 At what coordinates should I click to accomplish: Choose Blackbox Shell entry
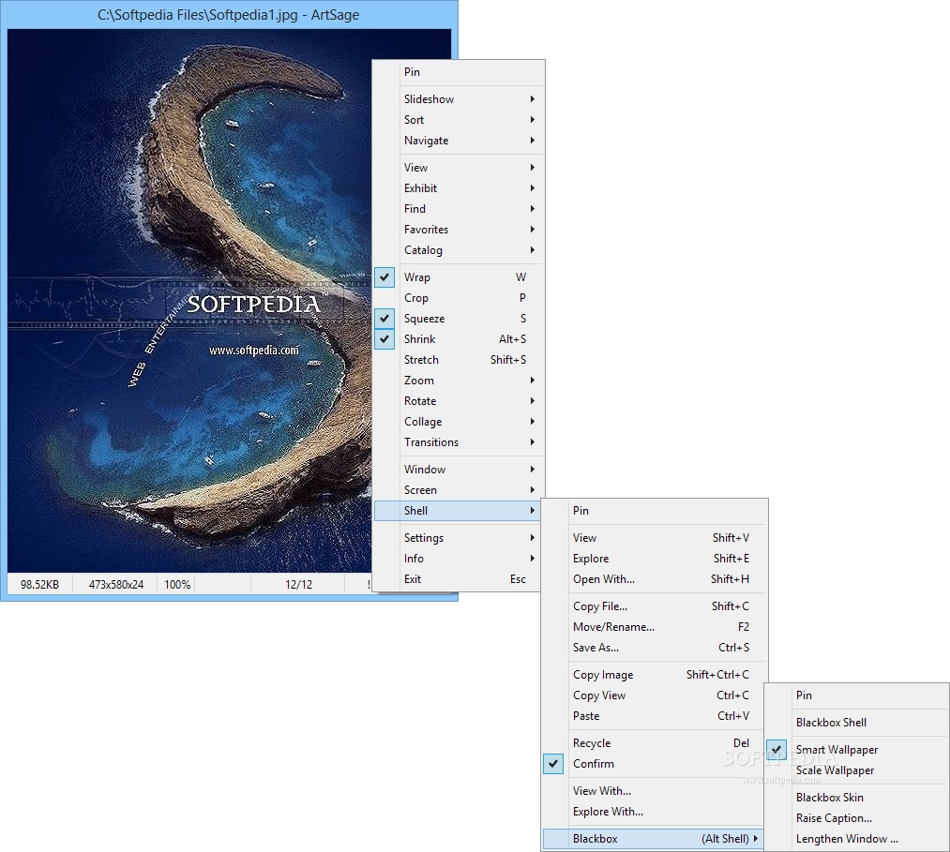coord(856,723)
